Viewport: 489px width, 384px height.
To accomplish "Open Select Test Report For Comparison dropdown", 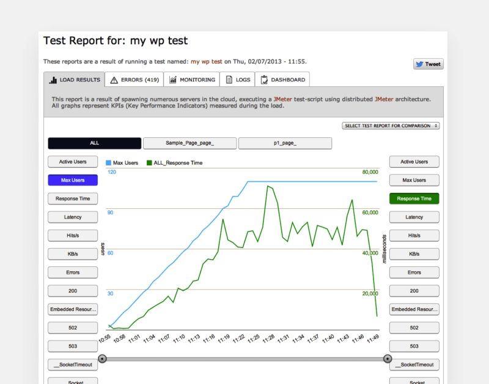I will (x=391, y=126).
